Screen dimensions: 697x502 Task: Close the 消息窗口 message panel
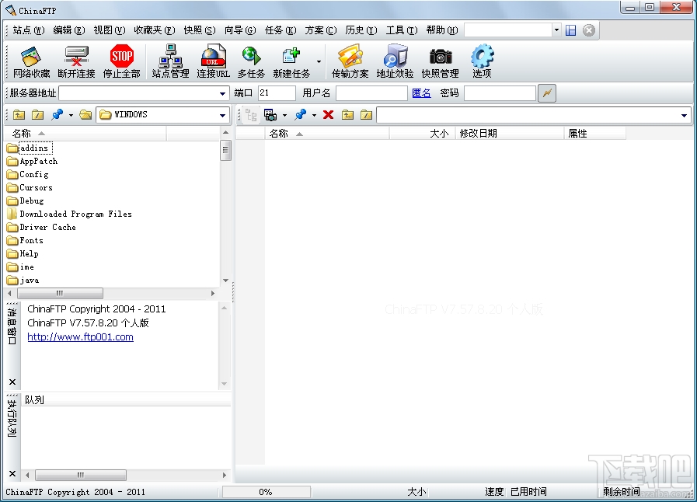point(12,382)
